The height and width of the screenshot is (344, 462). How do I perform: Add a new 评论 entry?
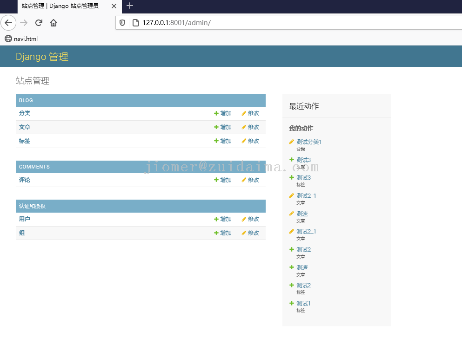tap(223, 180)
